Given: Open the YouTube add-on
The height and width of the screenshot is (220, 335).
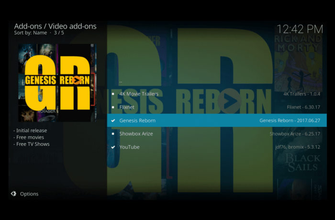Looking at the screenshot, I should point(217,147).
